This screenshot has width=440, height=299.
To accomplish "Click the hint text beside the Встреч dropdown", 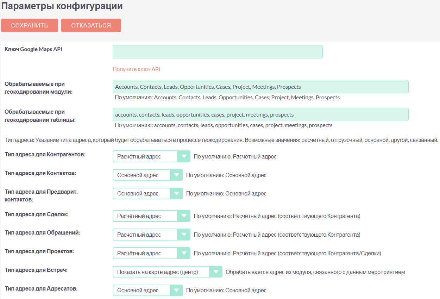I will point(315,272).
